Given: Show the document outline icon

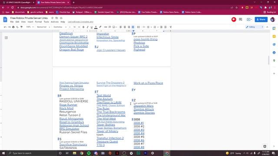Looking at the screenshot, I should (6, 38).
